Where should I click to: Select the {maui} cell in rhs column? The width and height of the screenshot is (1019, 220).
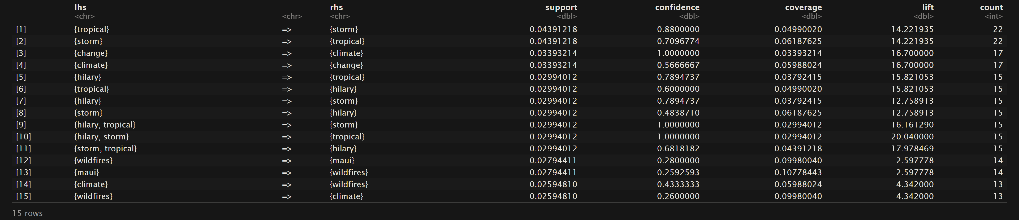click(x=342, y=161)
